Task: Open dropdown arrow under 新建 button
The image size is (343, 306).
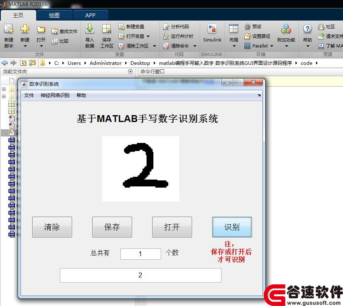Action: click(25, 46)
